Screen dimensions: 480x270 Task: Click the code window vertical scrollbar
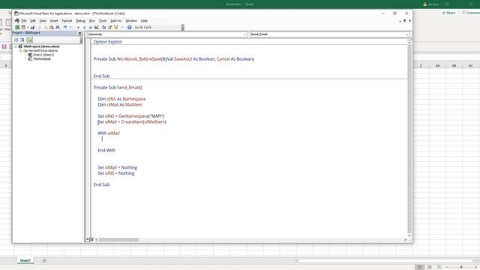pyautogui.click(x=409, y=139)
